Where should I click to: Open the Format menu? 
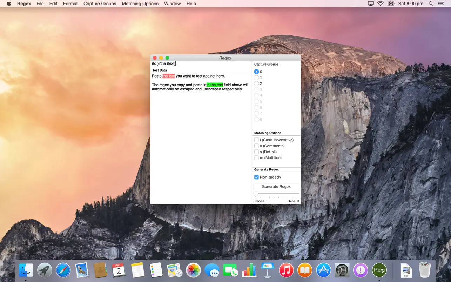70,4
